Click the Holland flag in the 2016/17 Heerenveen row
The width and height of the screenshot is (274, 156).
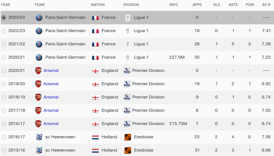tap(95, 137)
